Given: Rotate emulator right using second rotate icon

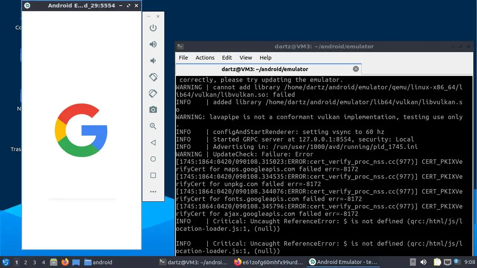Looking at the screenshot, I should click(153, 93).
